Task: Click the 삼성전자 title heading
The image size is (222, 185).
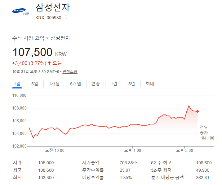Action: point(53,7)
